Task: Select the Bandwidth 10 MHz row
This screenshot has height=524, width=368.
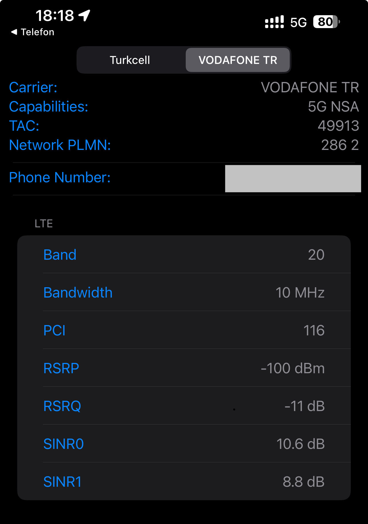Action: (184, 292)
